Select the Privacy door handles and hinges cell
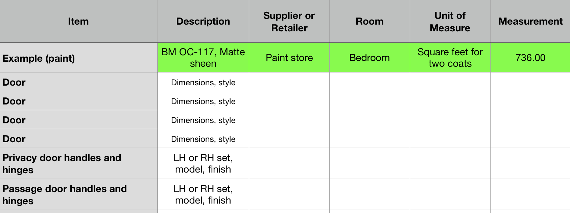 [x=78, y=163]
